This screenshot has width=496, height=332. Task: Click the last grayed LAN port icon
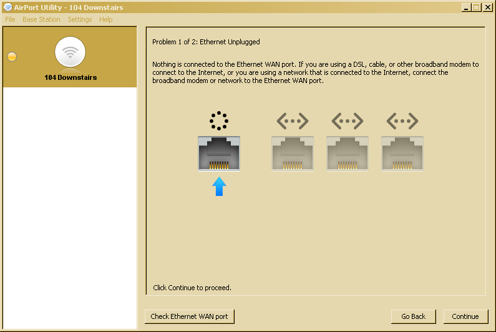coord(402,154)
